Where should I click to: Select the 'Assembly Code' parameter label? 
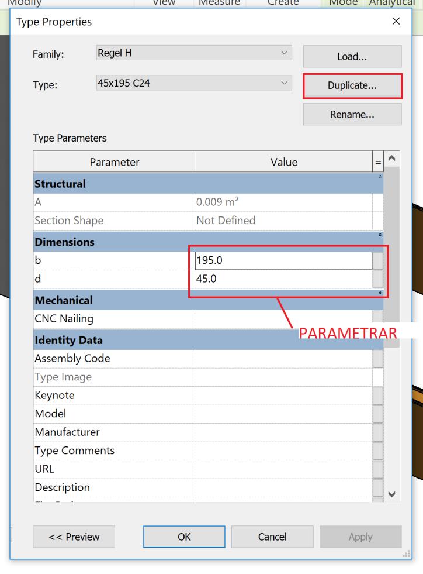72,358
